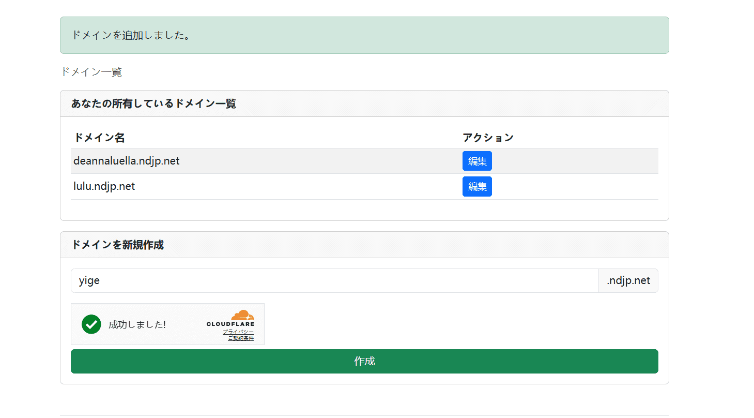Focus the new domain name input field
The image size is (754, 418).
coord(334,281)
